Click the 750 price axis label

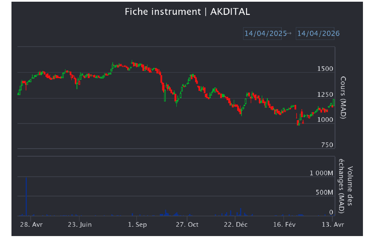click(327, 145)
